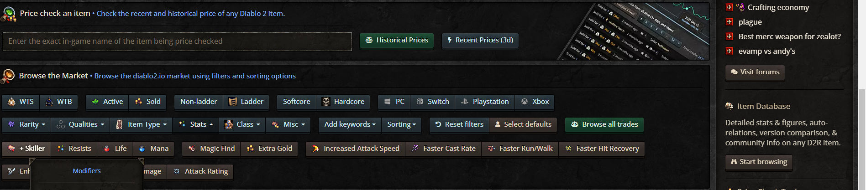Open the Visit forums button
Viewport: 866px width, 190px height.
coord(755,72)
